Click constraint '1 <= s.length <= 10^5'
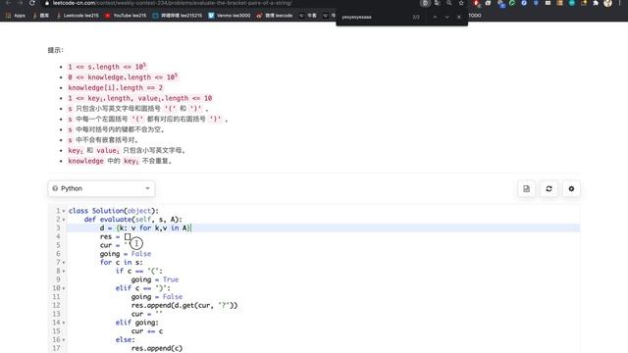The image size is (628, 353). pos(107,67)
